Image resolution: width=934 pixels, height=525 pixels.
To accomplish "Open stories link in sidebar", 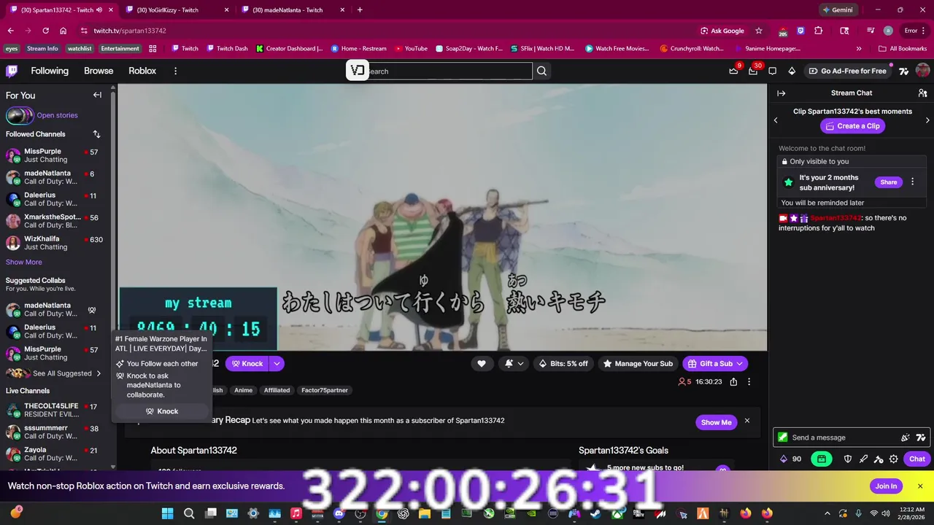I will (57, 115).
